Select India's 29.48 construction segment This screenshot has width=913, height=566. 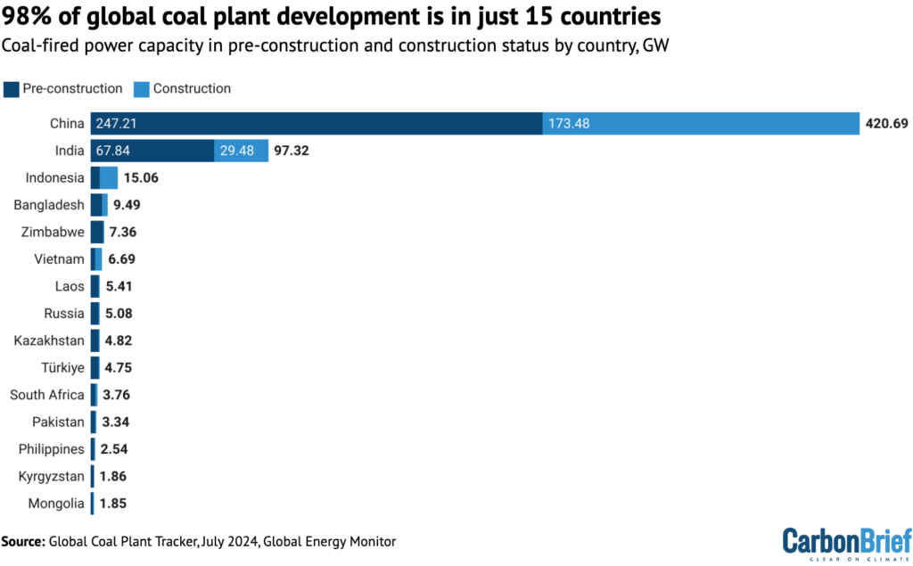[241, 150]
